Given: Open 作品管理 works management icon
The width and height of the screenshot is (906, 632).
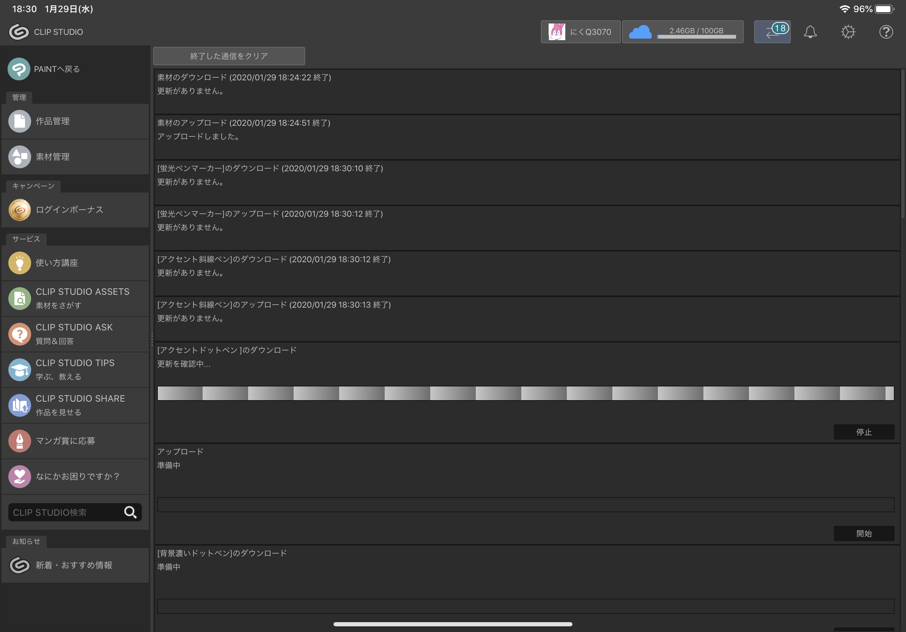Looking at the screenshot, I should (19, 121).
